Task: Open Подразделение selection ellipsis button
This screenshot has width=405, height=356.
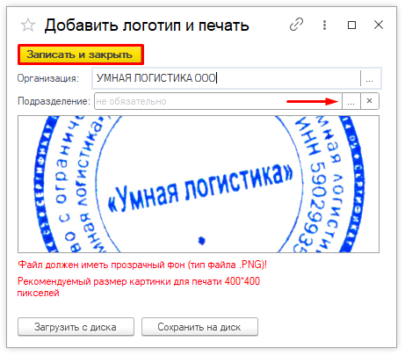Action: pyautogui.click(x=351, y=101)
